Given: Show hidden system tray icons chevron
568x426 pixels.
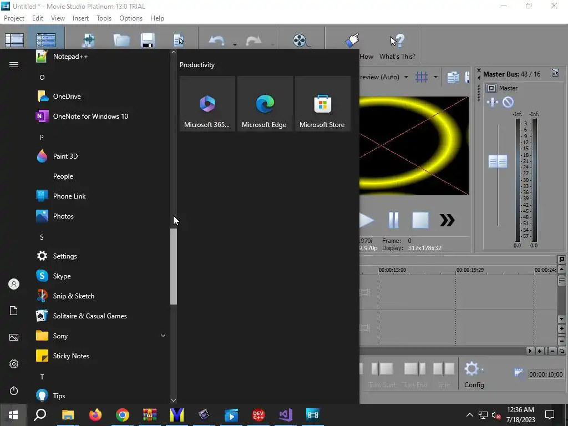Looking at the screenshot, I should pos(469,415).
